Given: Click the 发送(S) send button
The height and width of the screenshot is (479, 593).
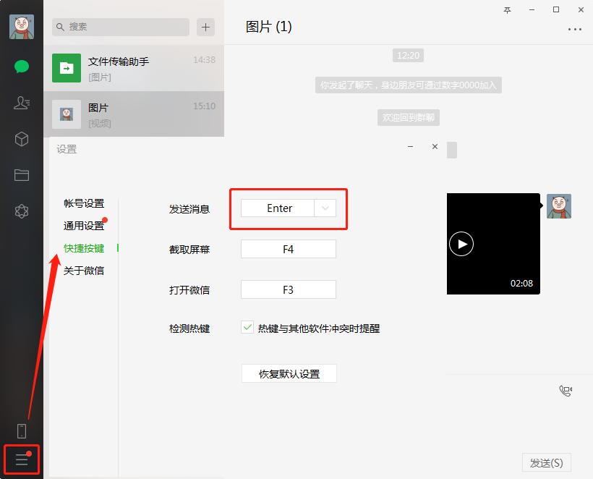Looking at the screenshot, I should point(547,462).
